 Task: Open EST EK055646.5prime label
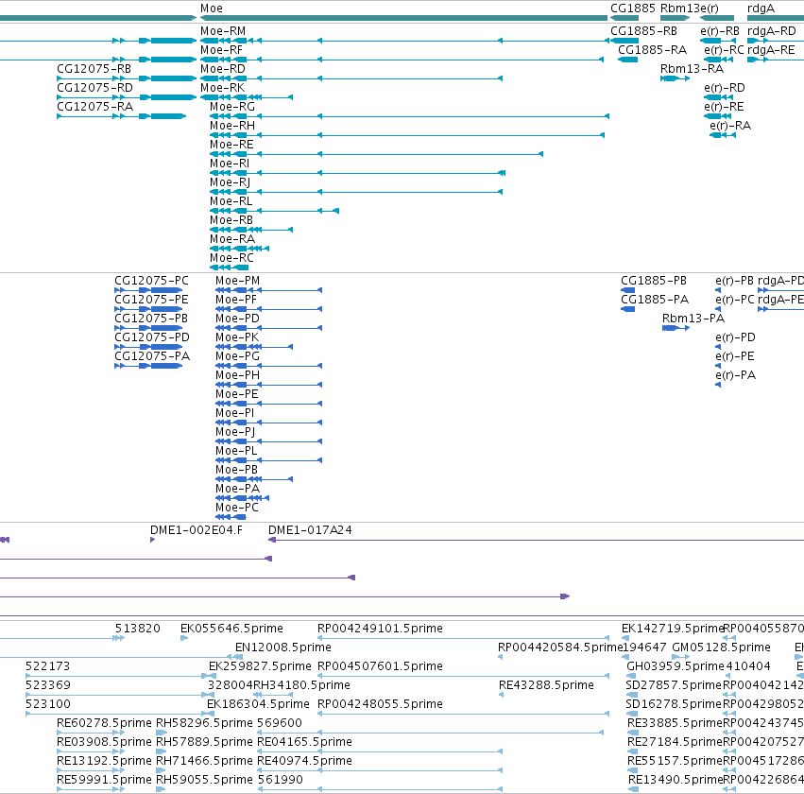[x=231, y=629]
